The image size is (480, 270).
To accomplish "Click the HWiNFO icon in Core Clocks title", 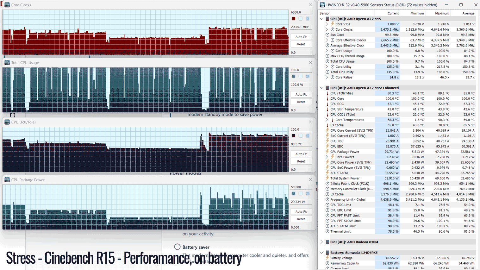I will 7,5.
